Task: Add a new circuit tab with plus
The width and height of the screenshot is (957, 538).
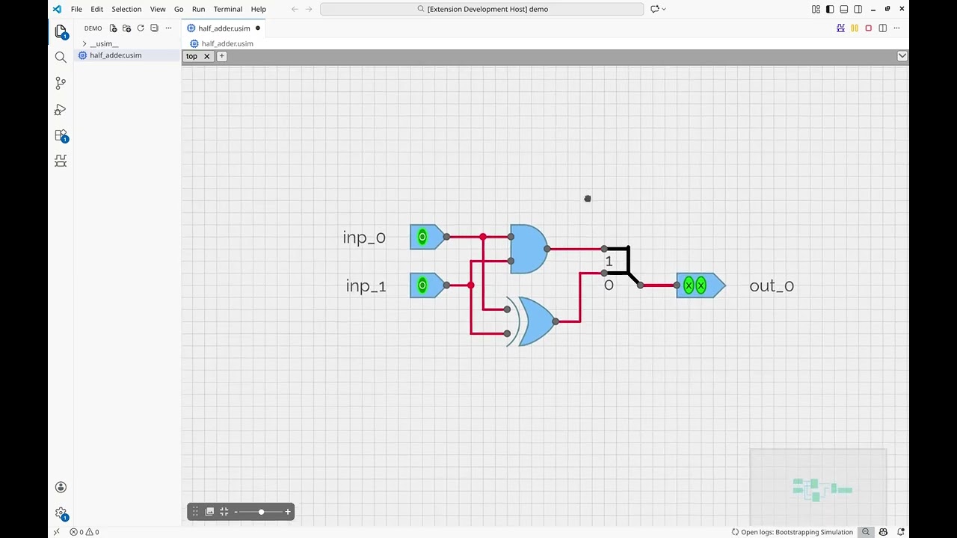Action: tap(221, 56)
